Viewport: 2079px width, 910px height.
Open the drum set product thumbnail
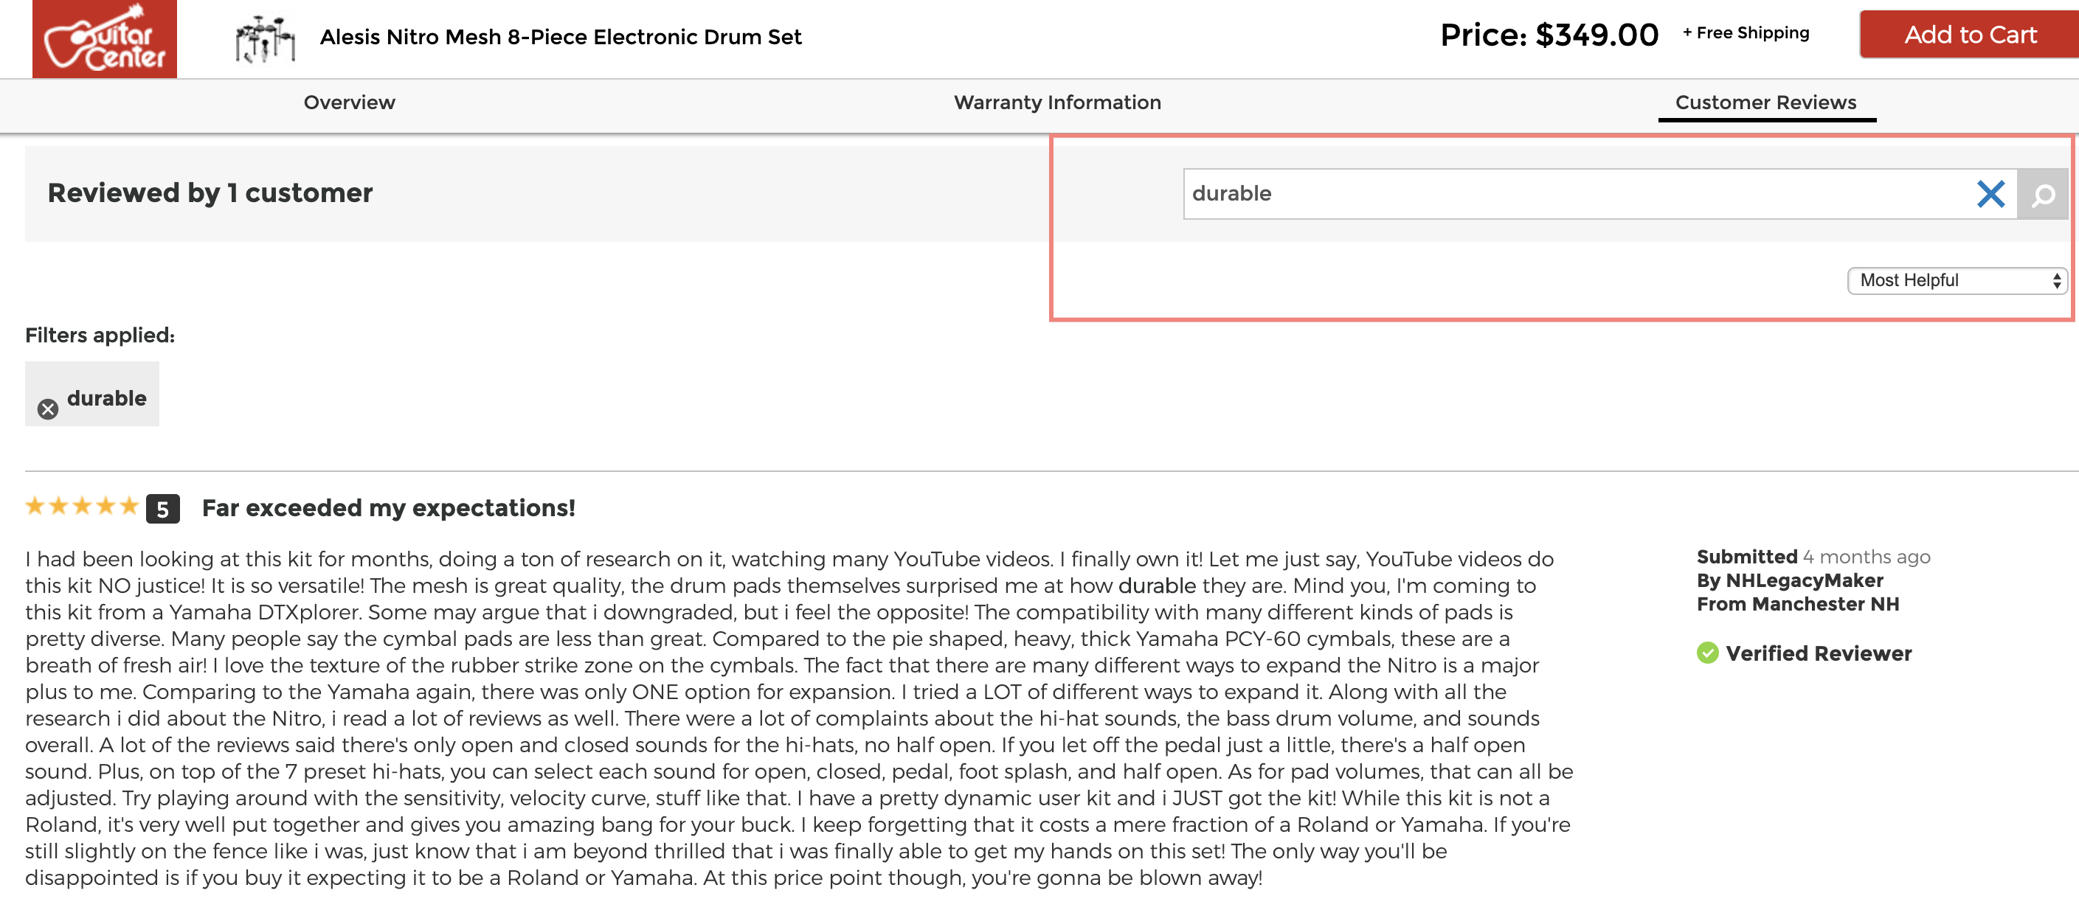(265, 38)
